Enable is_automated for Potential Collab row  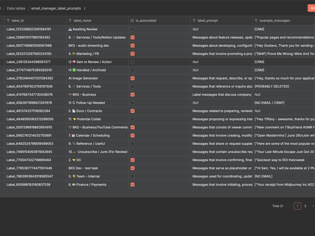coord(132,119)
